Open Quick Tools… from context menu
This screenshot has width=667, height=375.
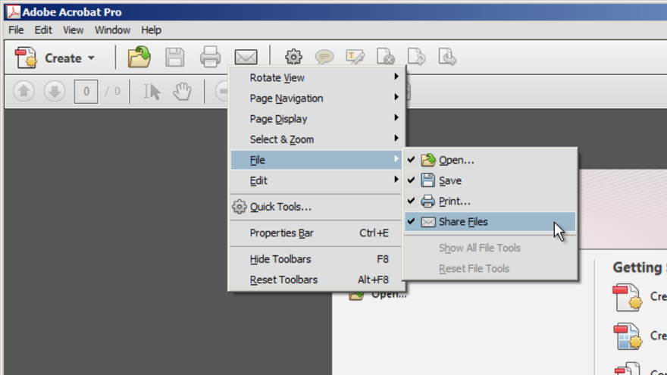(x=317, y=207)
